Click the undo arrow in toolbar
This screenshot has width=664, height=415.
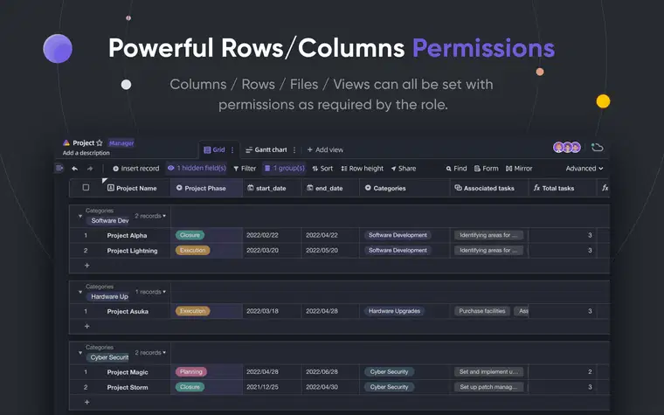point(75,169)
